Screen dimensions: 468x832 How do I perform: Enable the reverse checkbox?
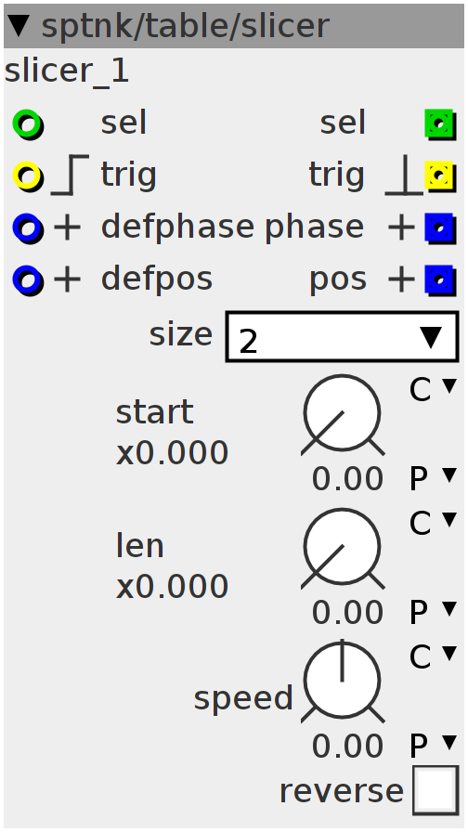(x=435, y=790)
